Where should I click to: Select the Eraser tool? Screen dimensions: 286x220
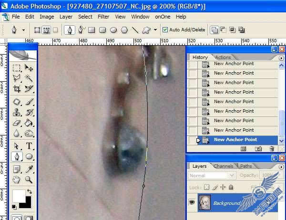[x=17, y=123]
